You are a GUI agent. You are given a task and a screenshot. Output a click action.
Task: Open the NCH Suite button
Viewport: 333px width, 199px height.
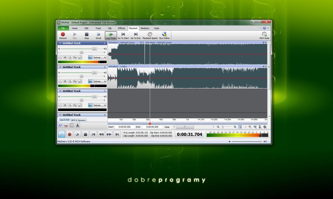click(x=264, y=36)
